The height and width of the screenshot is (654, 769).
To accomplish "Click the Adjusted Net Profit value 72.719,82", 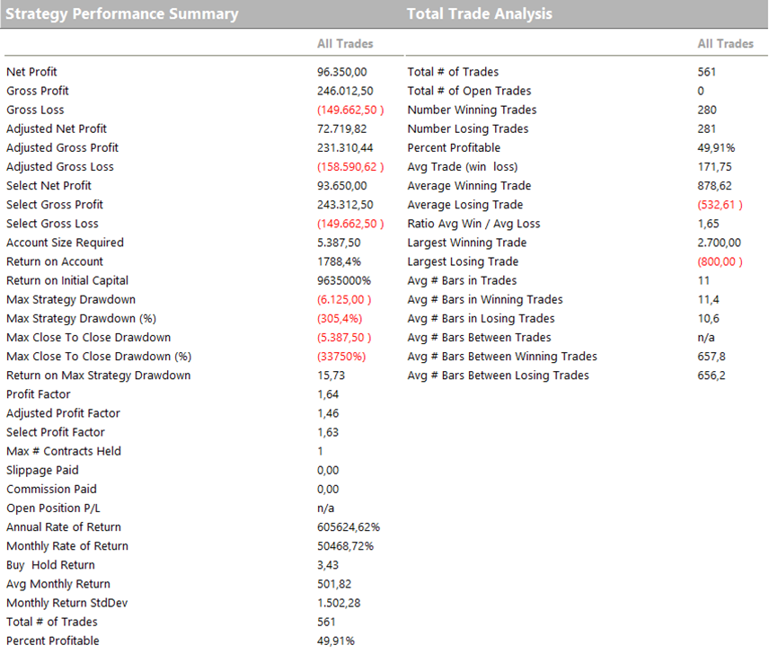I will coord(344,128).
